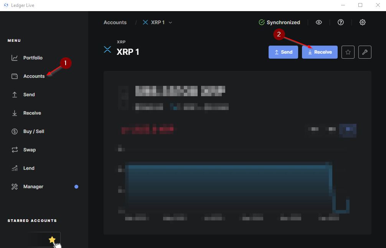
Task: Click the blue notification dot beside Manager
Action: pos(76,187)
